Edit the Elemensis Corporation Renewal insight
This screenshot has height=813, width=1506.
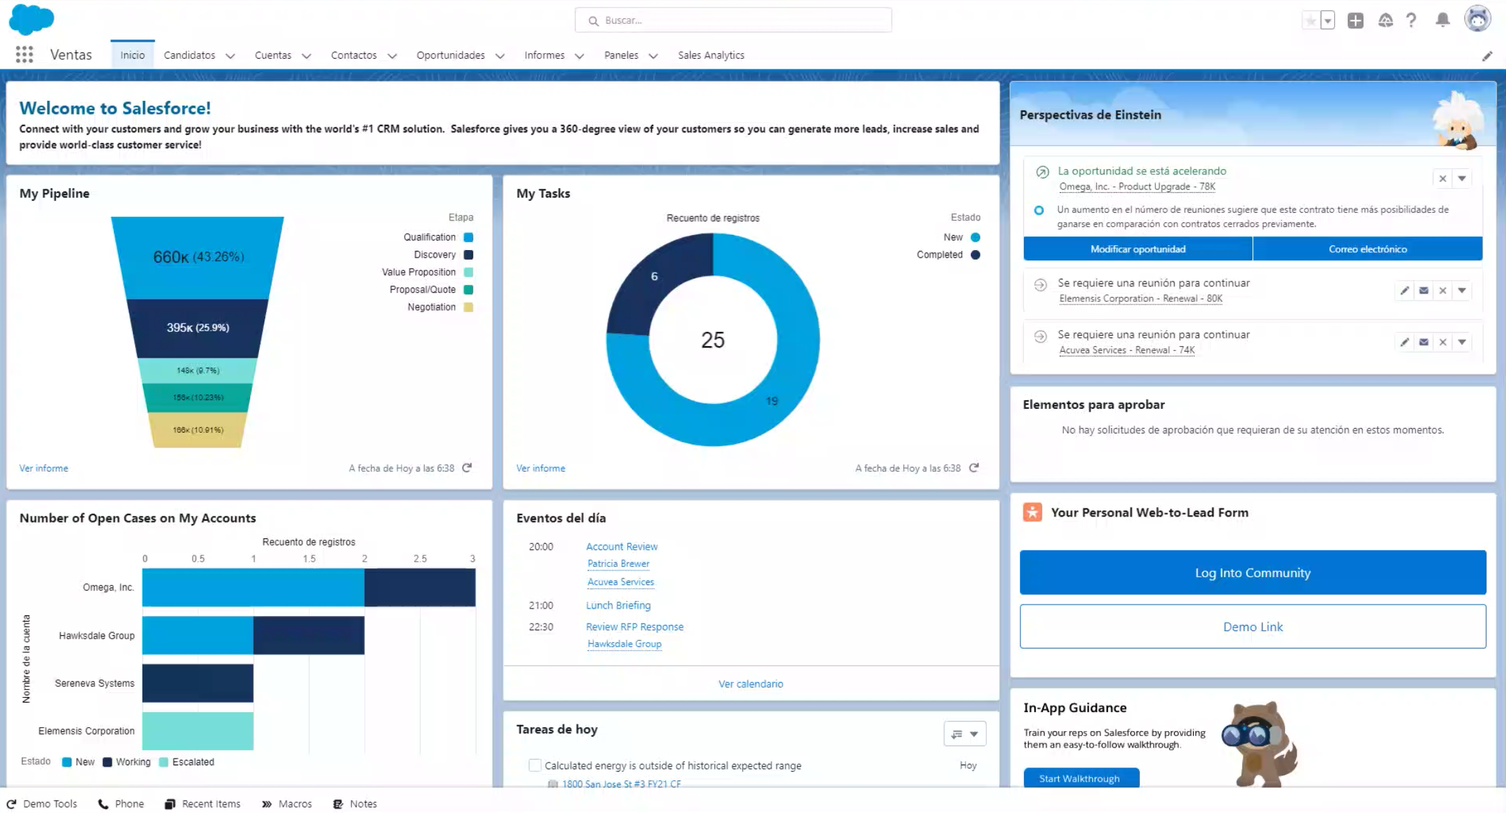(x=1404, y=291)
